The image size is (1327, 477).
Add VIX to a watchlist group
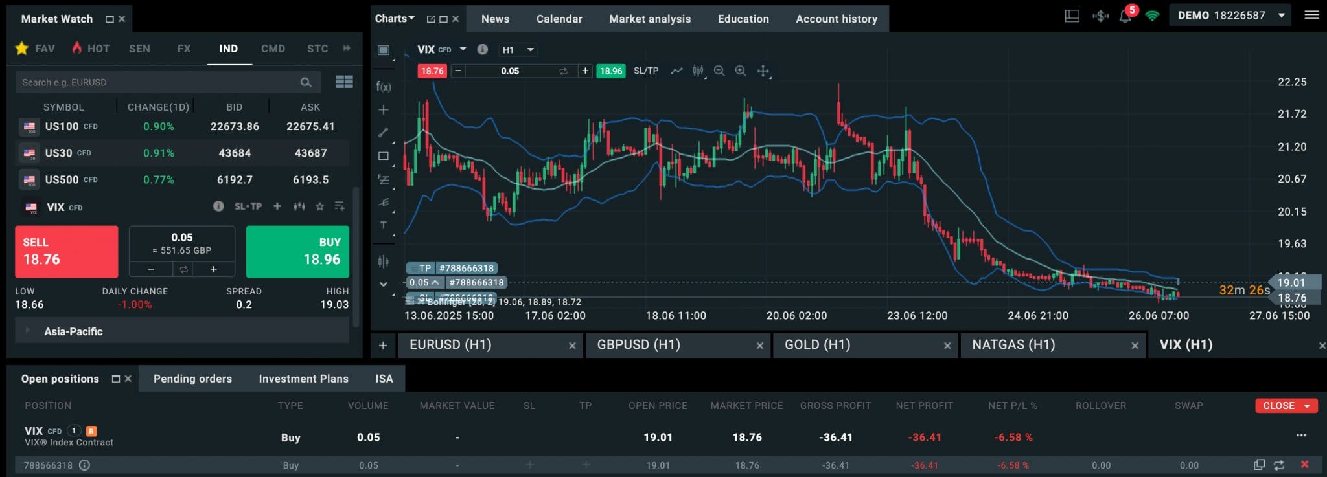340,206
